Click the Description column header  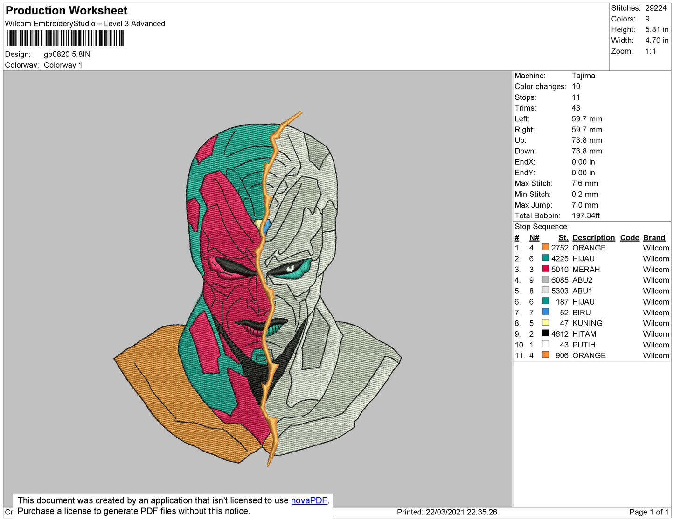coord(593,237)
